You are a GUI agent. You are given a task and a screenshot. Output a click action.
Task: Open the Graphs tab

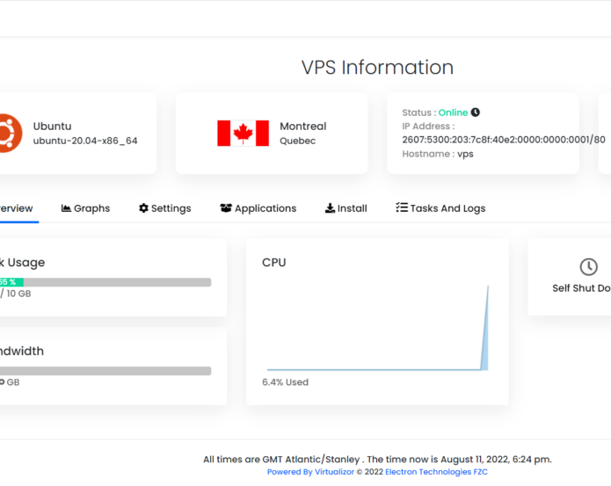[86, 208]
